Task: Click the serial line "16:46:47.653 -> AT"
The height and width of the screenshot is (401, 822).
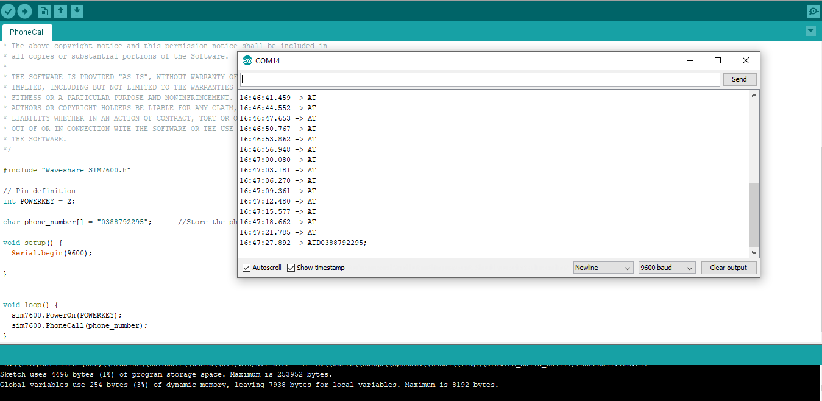Action: point(278,118)
